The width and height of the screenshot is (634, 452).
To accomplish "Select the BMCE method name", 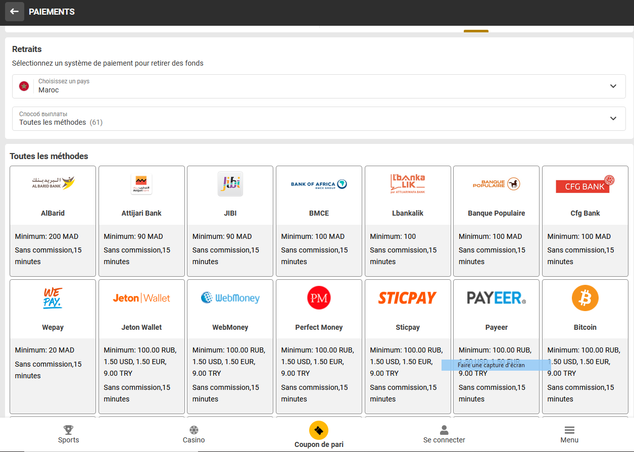I will point(319,213).
